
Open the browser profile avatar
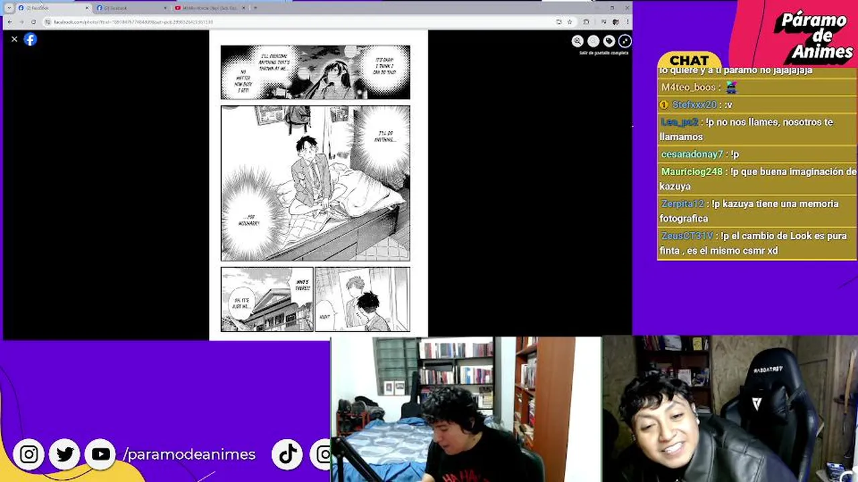pyautogui.click(x=615, y=21)
